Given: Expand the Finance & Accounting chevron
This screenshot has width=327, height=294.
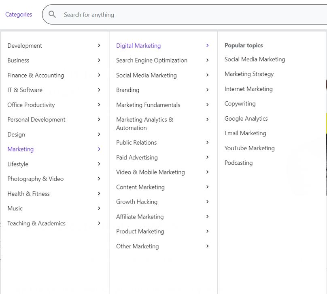Looking at the screenshot, I should [99, 75].
